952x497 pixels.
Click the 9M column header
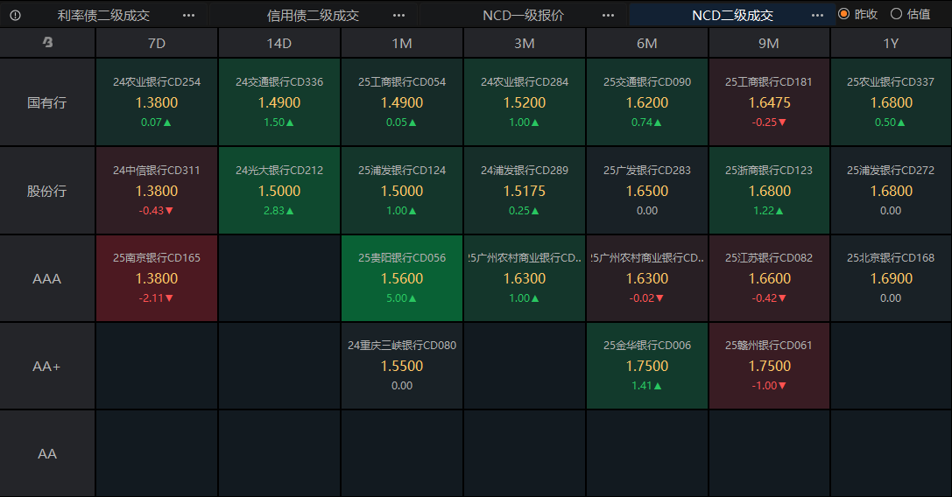(x=769, y=43)
